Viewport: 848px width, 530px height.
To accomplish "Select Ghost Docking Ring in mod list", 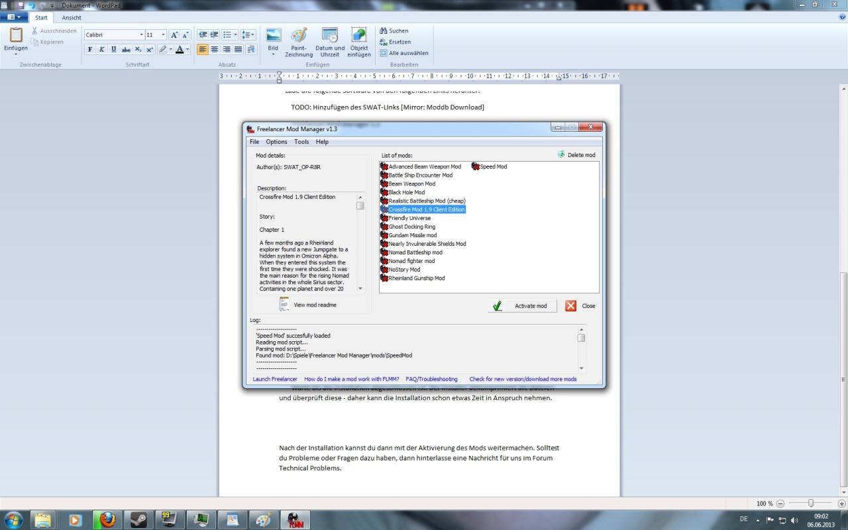I will pos(407,227).
